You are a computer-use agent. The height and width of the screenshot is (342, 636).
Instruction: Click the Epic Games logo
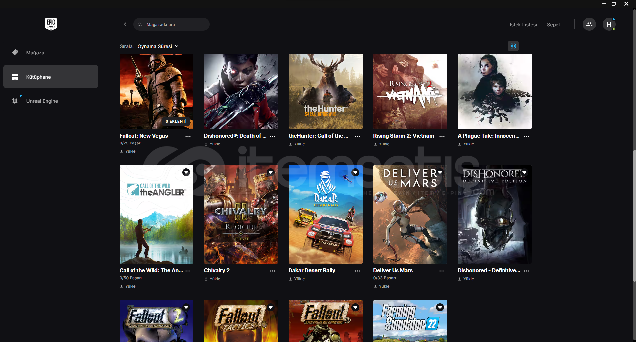(x=51, y=24)
